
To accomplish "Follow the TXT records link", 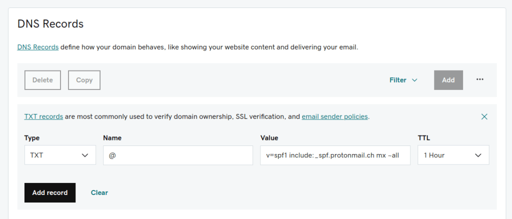I will pos(43,116).
